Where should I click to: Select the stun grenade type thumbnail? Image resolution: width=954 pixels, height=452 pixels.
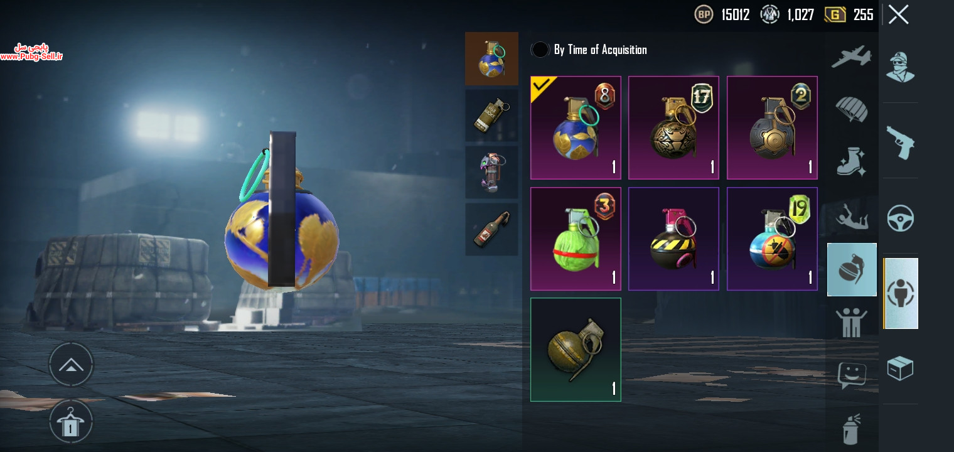(491, 173)
